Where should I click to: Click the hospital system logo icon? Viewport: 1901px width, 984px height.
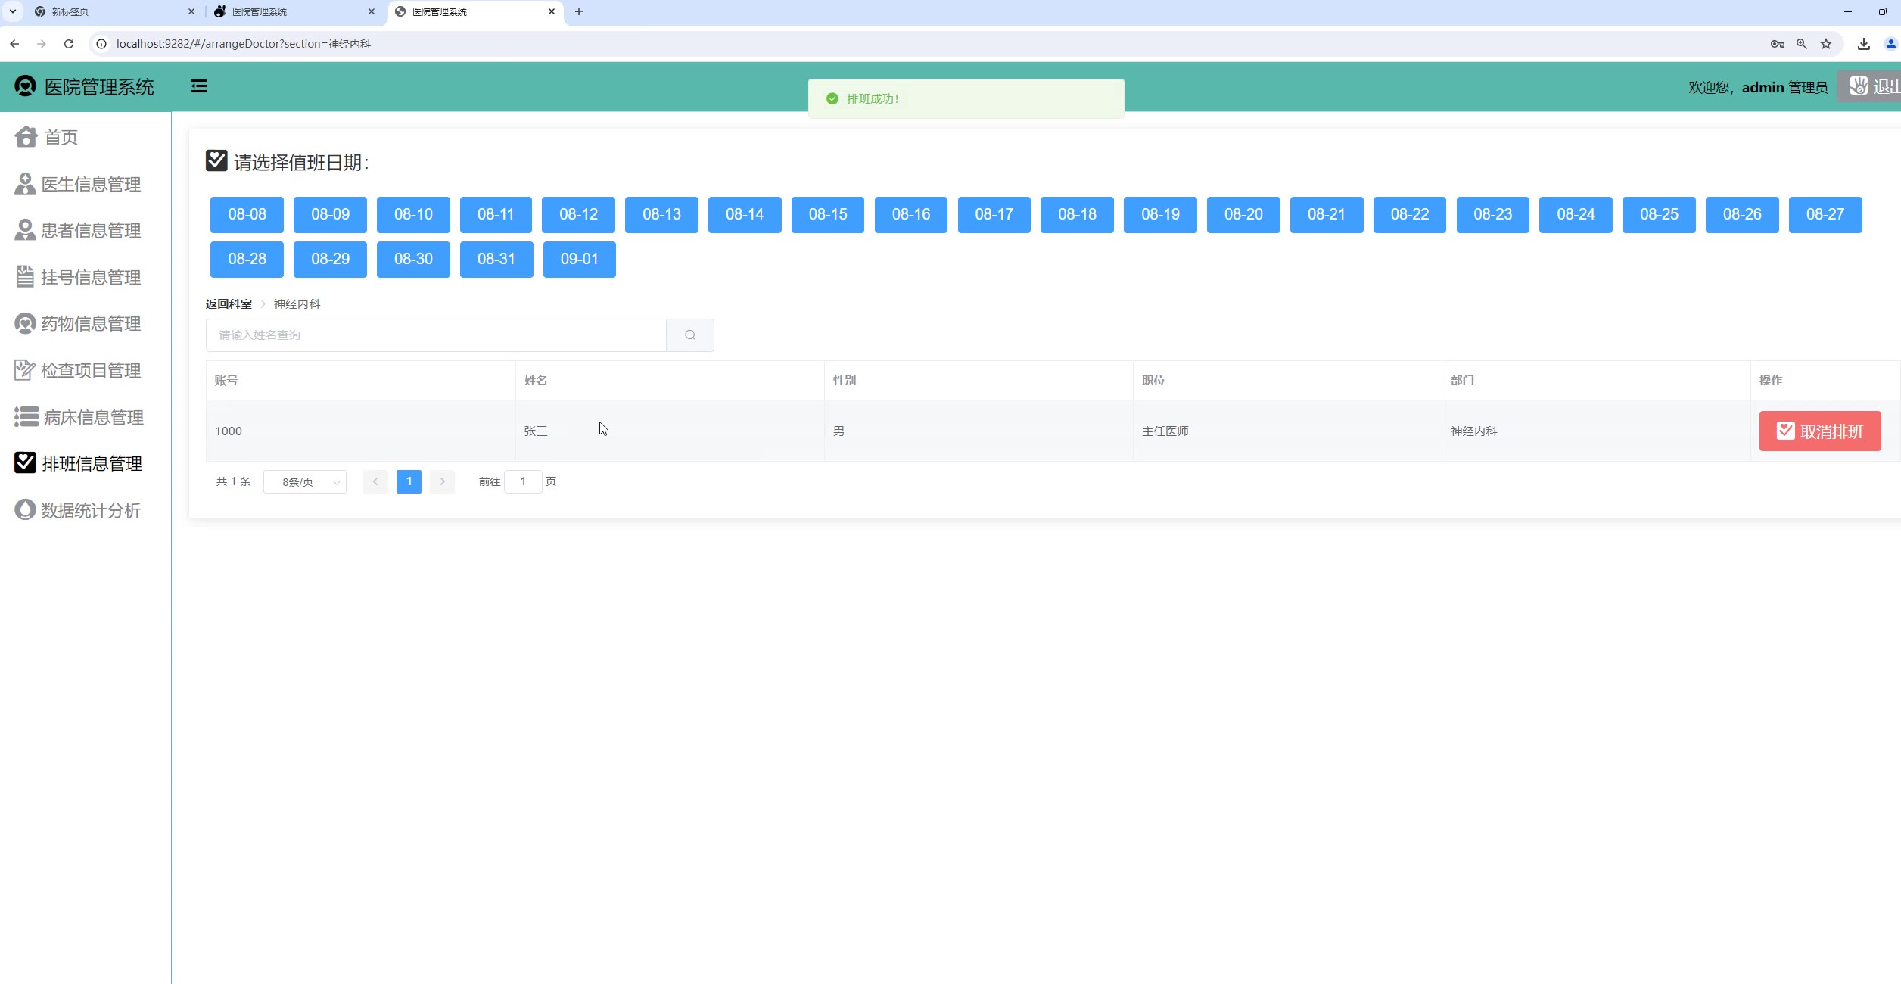(25, 86)
